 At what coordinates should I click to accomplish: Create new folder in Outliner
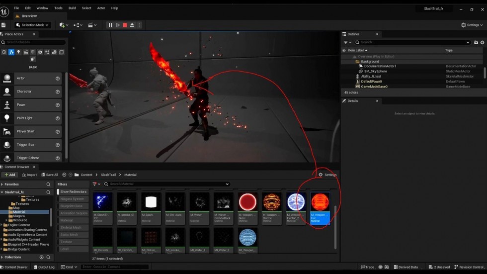click(476, 42)
